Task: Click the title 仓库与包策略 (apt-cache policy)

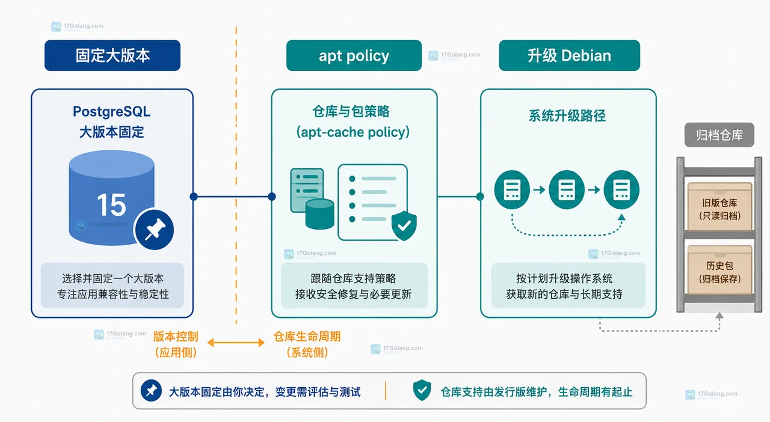Action: [353, 121]
